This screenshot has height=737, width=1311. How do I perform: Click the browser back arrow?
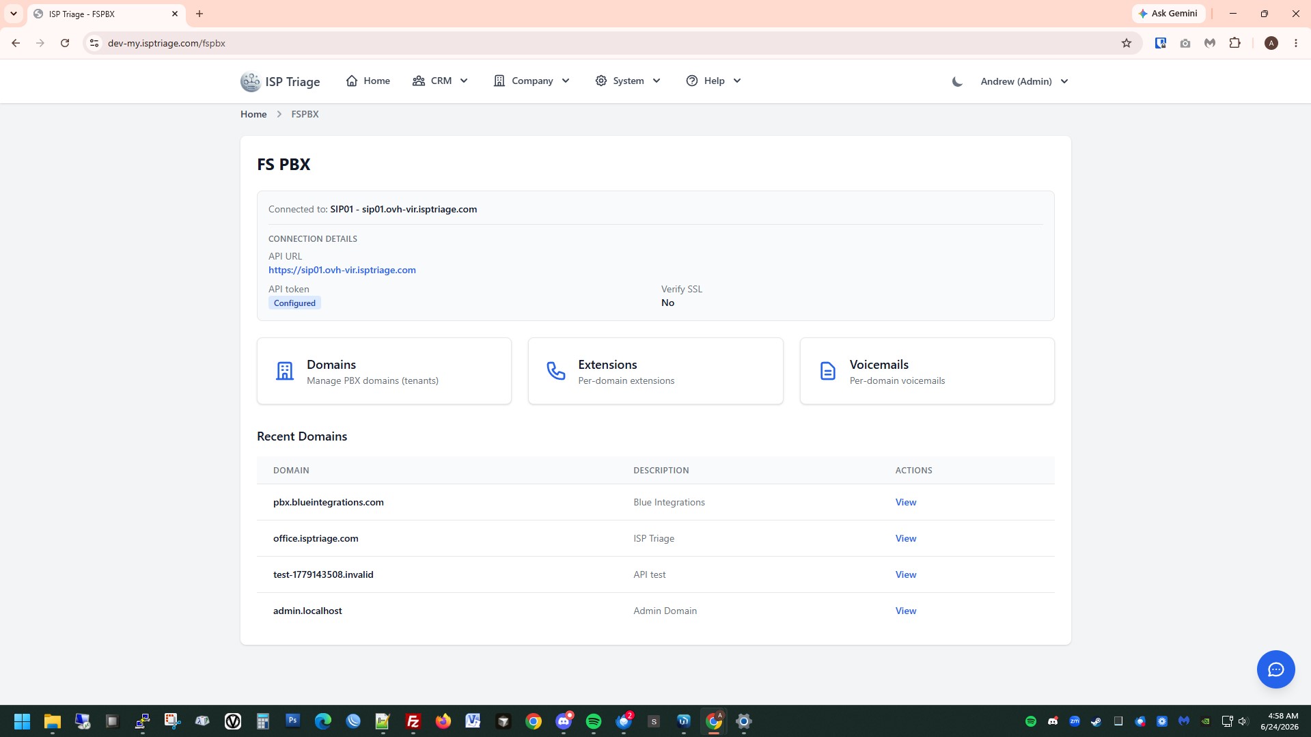click(16, 43)
